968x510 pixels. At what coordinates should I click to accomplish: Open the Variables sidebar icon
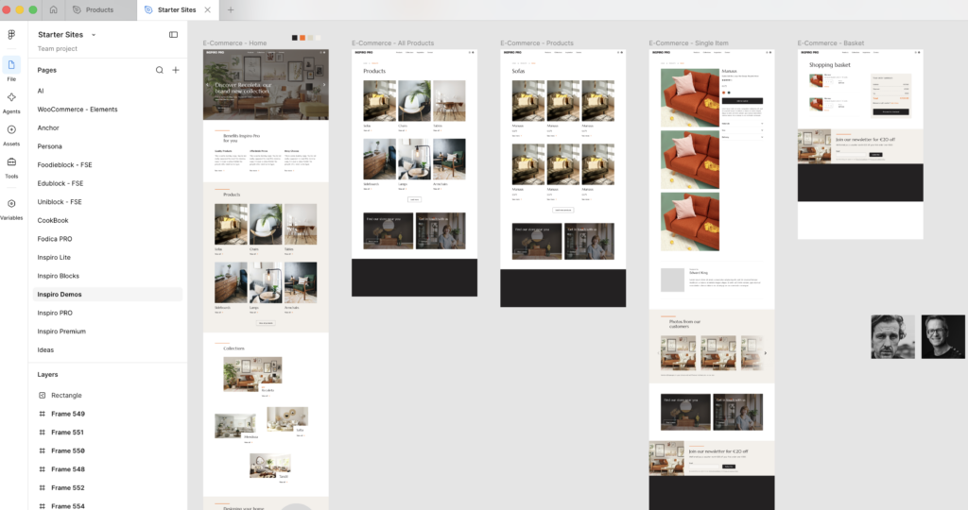[x=11, y=203]
